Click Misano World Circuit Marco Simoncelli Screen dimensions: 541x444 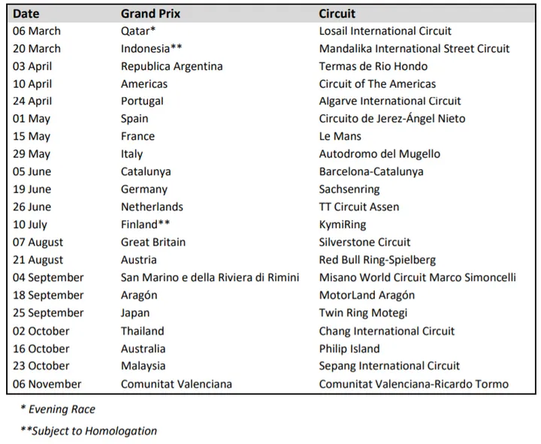click(x=417, y=278)
